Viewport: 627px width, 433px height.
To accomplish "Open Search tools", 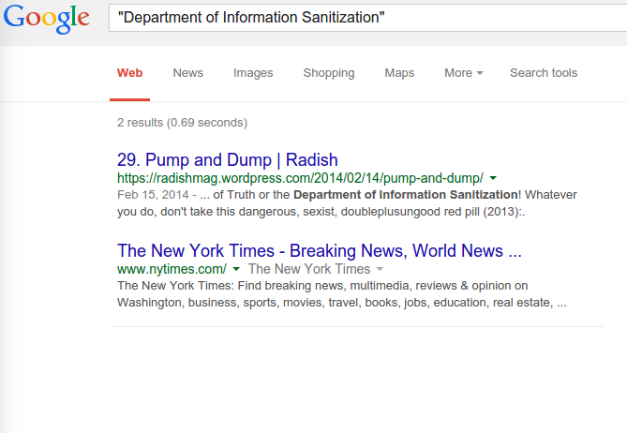I will 544,73.
